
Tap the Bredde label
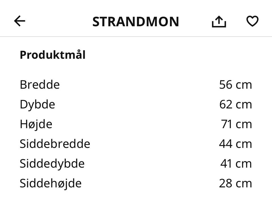click(x=40, y=85)
